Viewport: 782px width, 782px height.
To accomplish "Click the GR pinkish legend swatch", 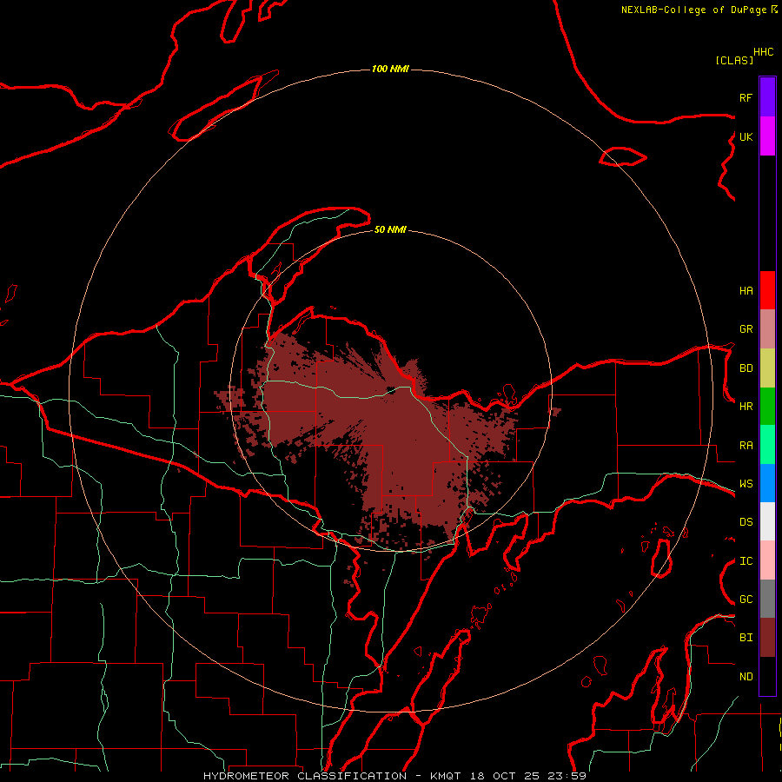I will [767, 329].
